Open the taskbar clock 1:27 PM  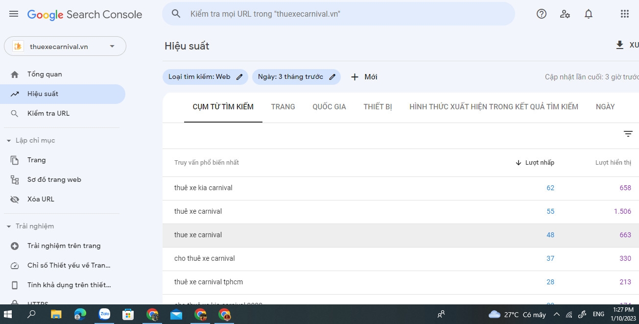[x=623, y=314]
